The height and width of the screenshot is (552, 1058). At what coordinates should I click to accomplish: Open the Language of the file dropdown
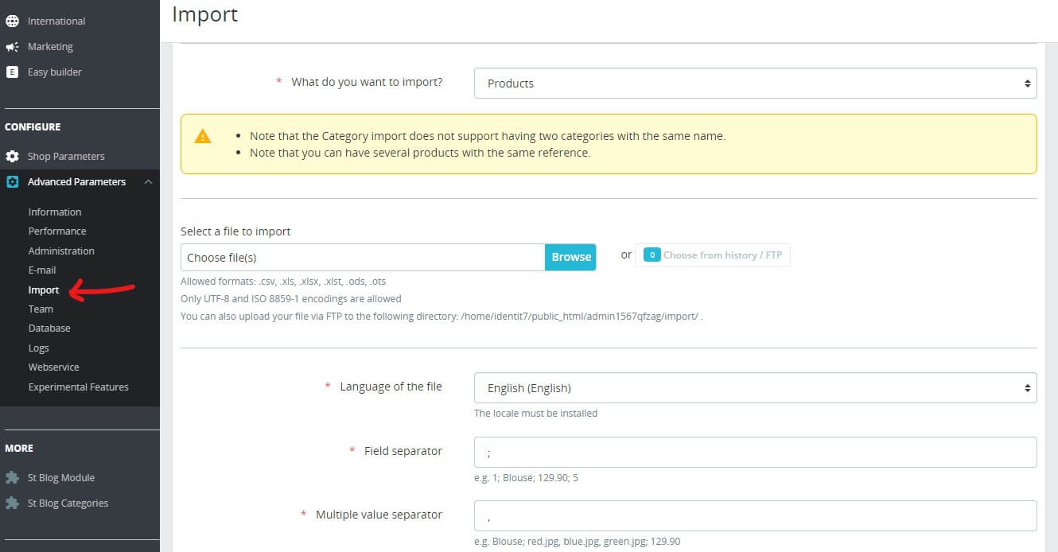pos(755,388)
